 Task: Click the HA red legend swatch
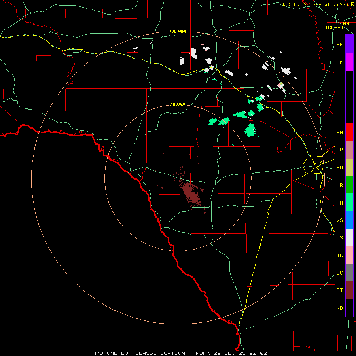[x=349, y=132]
